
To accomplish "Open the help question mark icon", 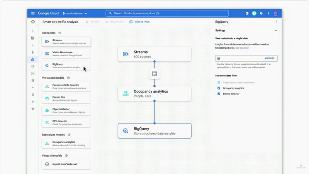I will tap(261, 14).
